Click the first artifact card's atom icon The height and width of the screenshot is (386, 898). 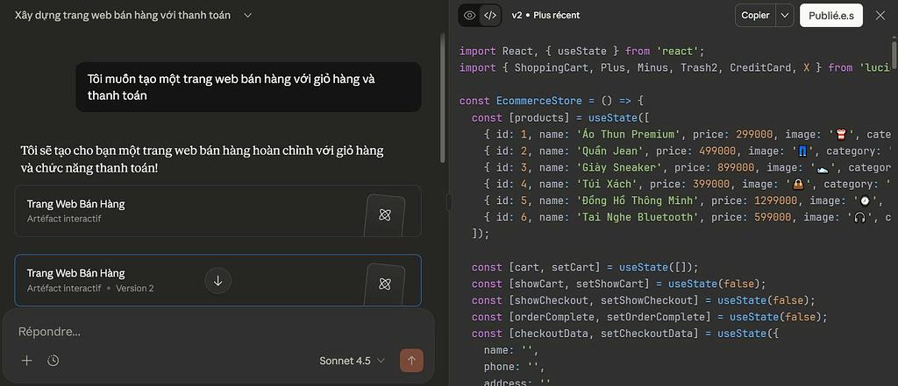coord(384,214)
